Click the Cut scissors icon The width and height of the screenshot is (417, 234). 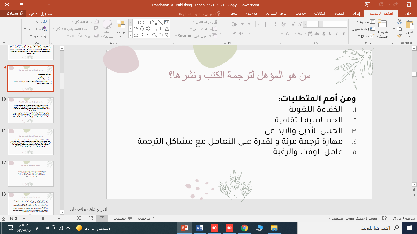[x=400, y=22]
